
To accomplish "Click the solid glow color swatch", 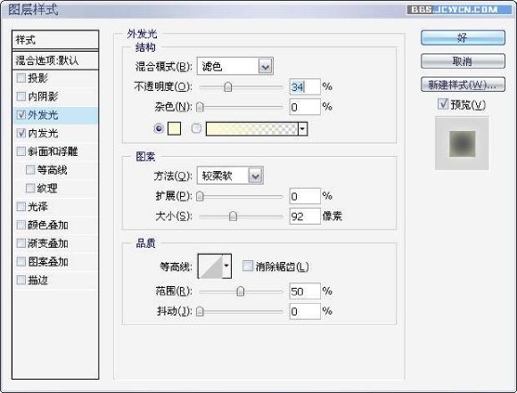I will tap(174, 128).
